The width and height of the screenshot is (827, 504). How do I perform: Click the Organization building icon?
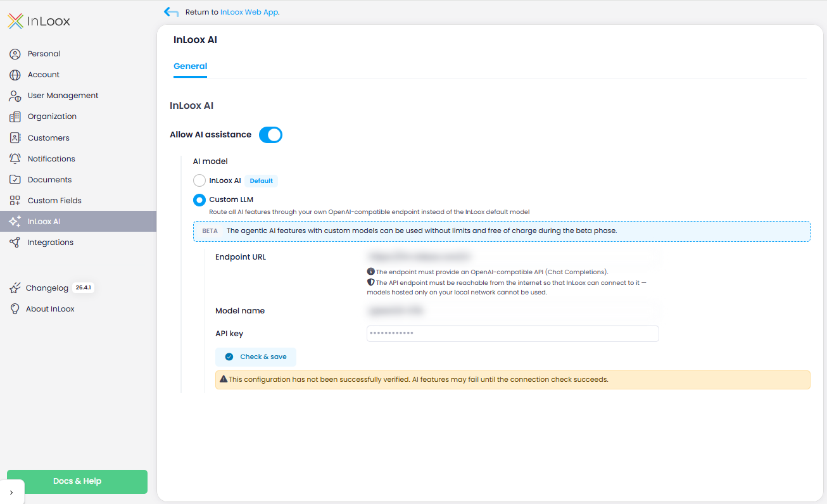point(15,117)
